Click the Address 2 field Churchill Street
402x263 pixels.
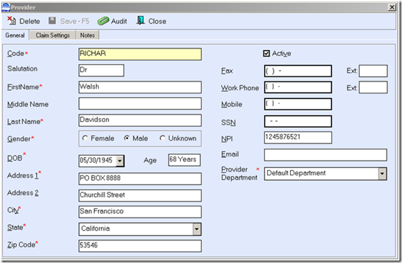coord(140,196)
